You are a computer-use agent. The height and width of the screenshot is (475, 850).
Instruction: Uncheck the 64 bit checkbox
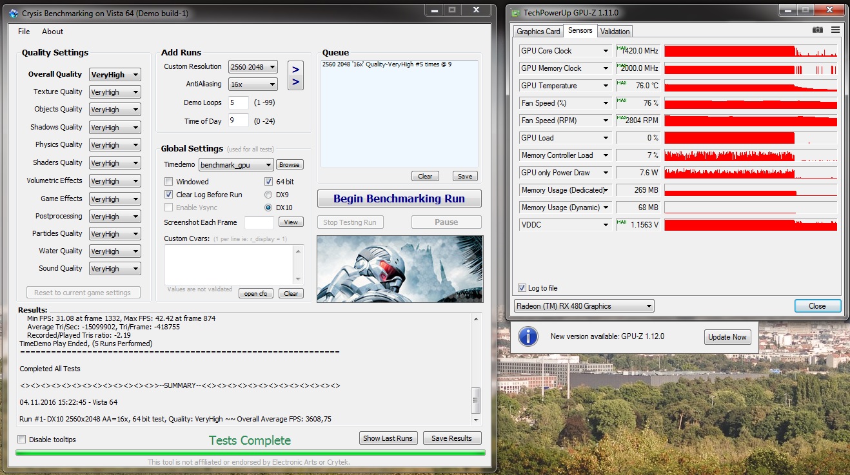click(268, 182)
